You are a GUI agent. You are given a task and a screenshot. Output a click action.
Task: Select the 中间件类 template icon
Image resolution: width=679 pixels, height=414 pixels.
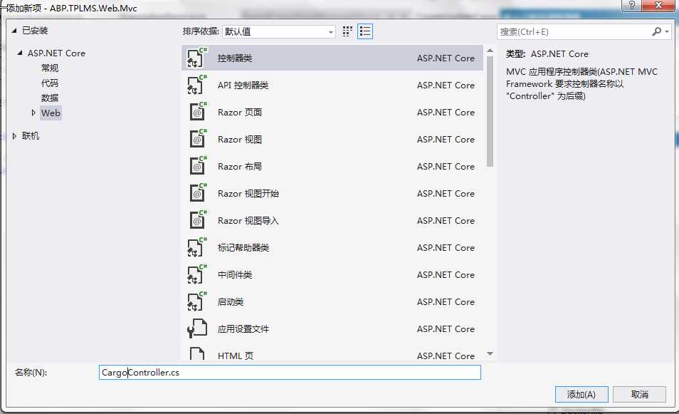click(193, 274)
